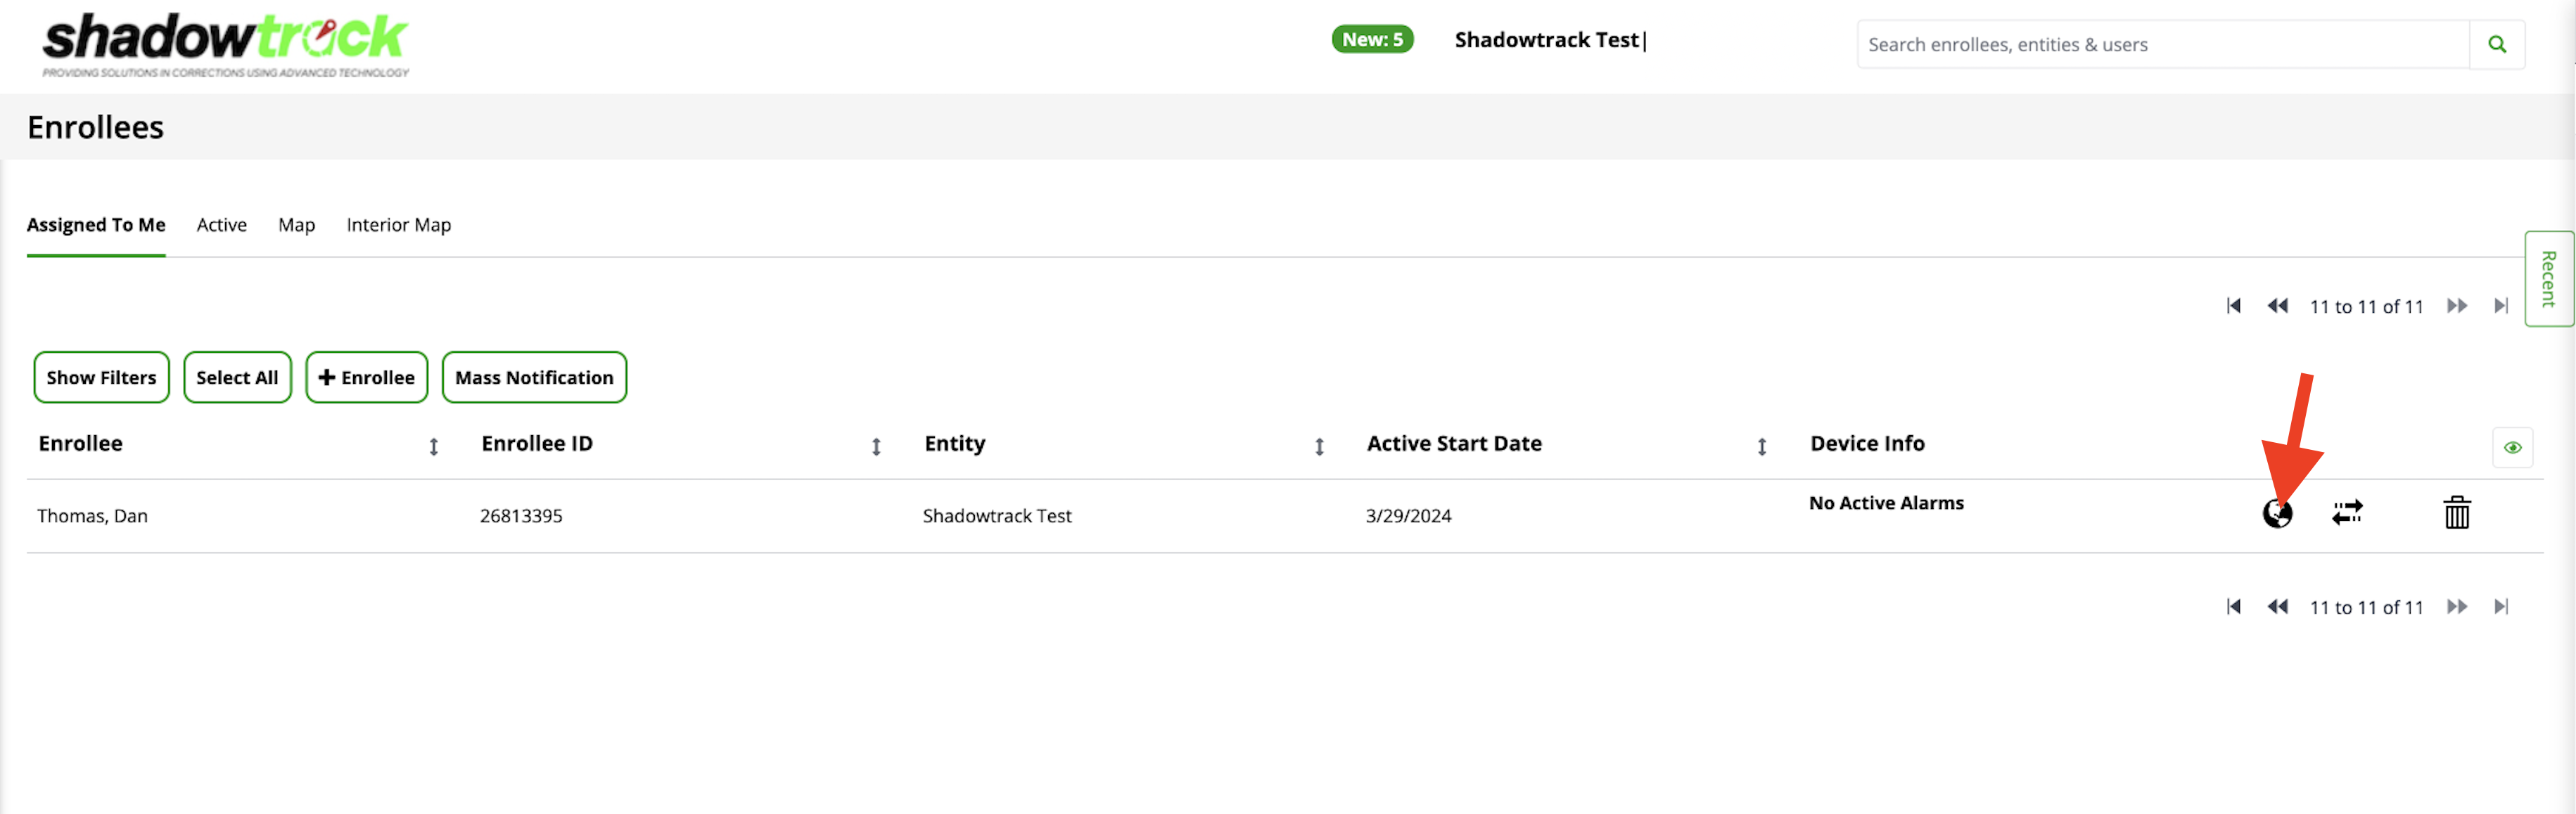Focus the search enrollees input field

[2160, 44]
